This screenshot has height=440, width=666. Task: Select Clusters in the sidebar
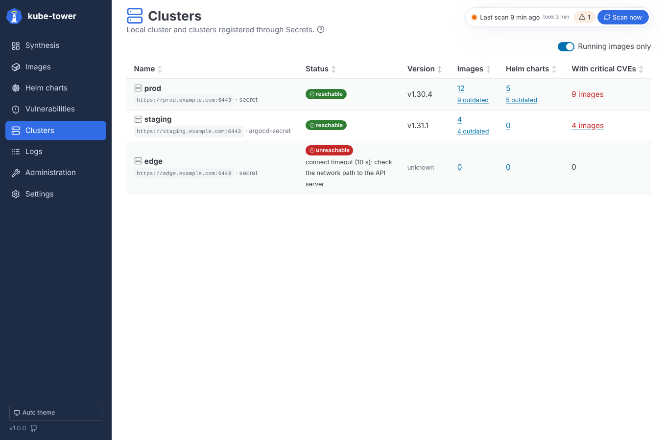coord(56,131)
